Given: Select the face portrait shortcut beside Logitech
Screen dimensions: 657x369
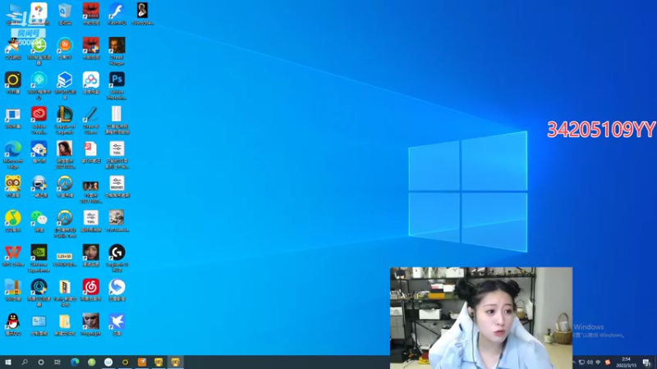Looking at the screenshot, I should (91, 256).
